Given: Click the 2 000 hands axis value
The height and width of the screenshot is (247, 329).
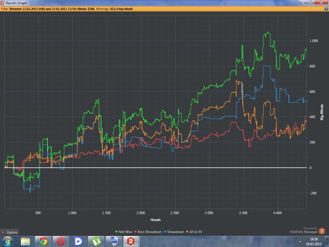Looking at the screenshot, I should click(141, 213).
